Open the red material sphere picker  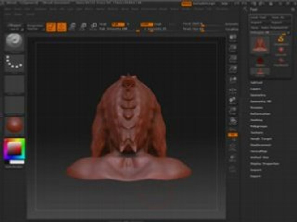(14, 125)
